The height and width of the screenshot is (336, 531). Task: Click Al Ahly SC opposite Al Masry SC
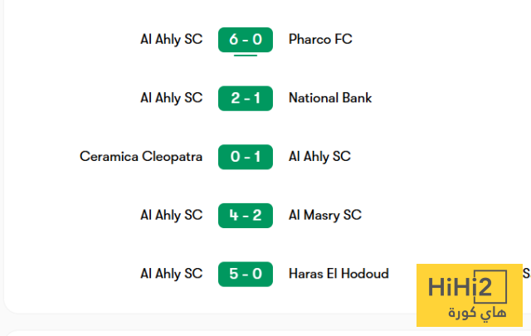tap(172, 215)
